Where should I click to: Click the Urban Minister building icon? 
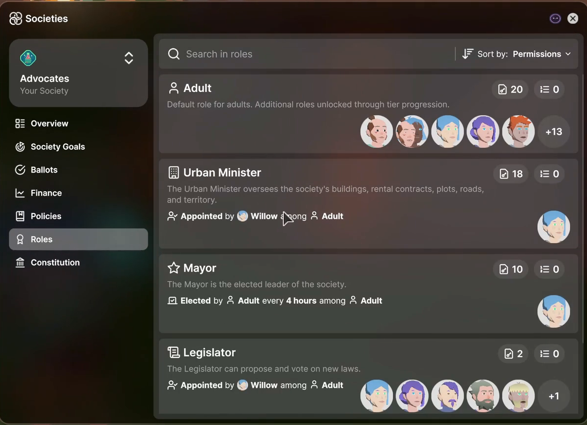tap(174, 173)
